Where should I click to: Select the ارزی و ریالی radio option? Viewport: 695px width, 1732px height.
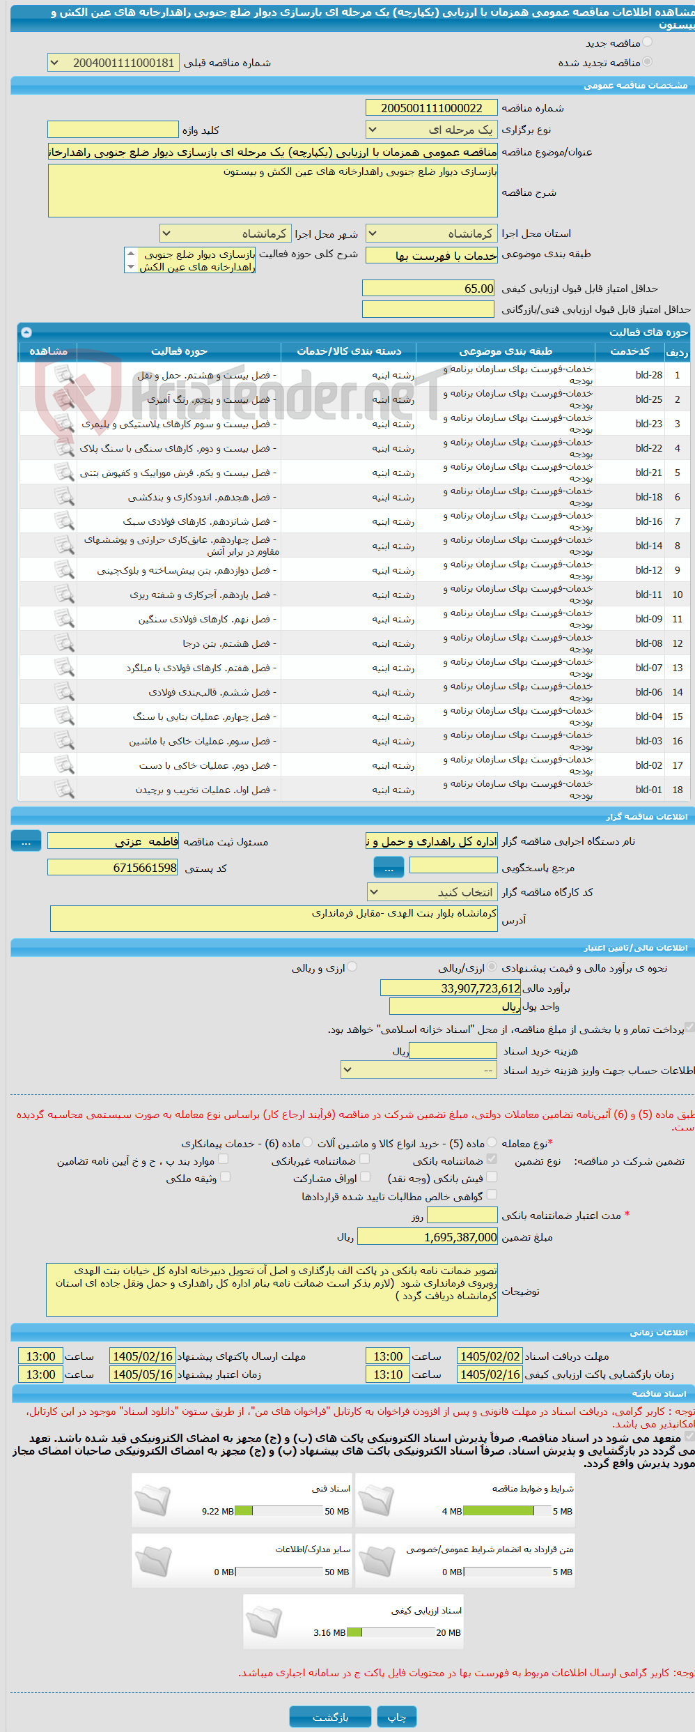coord(352,967)
